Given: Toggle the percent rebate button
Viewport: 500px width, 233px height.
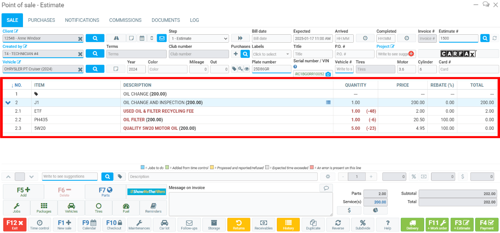Looking at the screenshot, I should click(414, 177).
